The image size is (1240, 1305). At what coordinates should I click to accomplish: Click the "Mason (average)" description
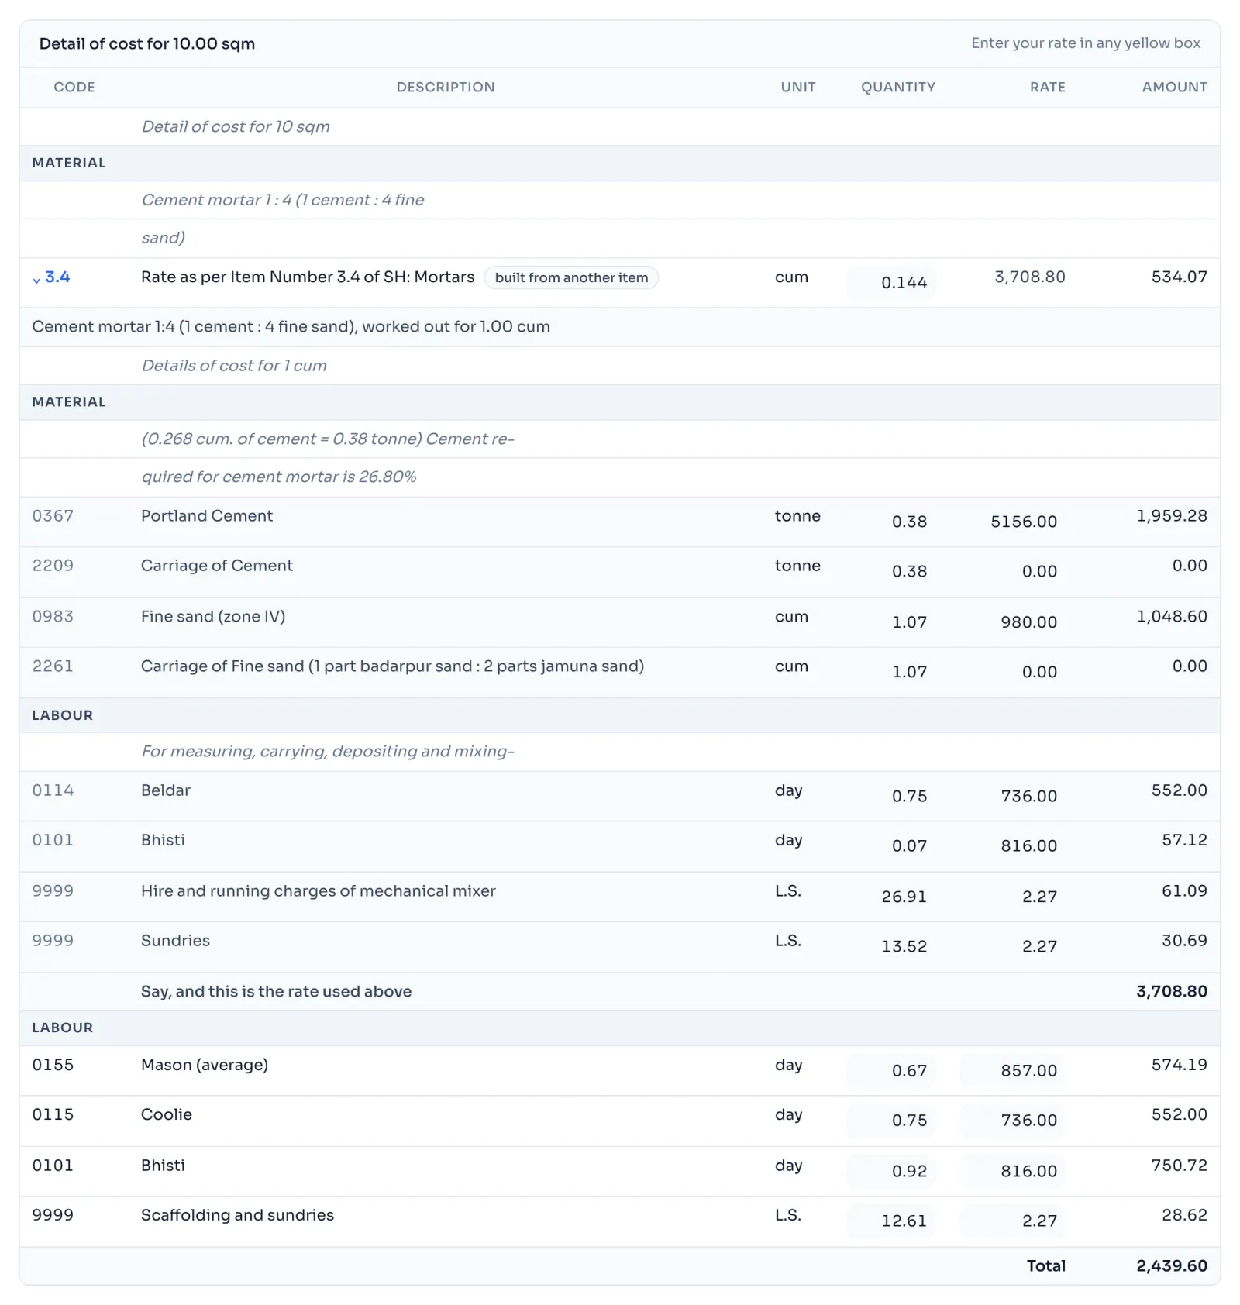pyautogui.click(x=205, y=1065)
